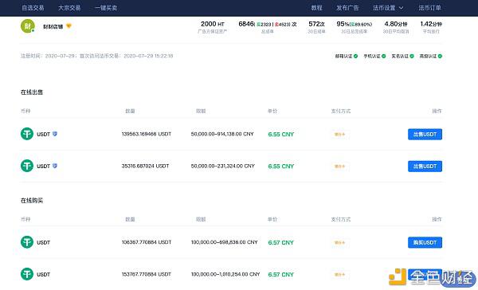478x290 pixels.
Task: Click the 2000 HT deposit value
Action: (x=213, y=24)
